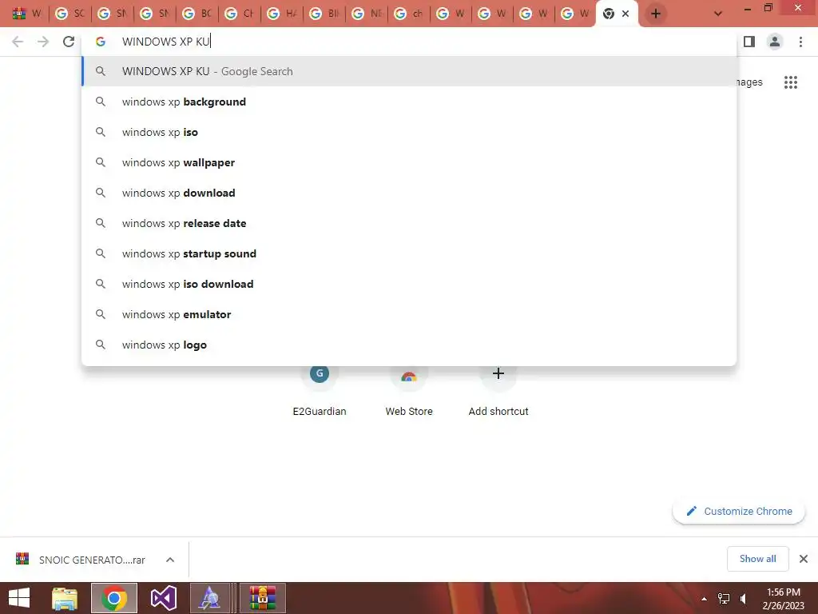Select the 'windows xp wallpaper' suggestion
This screenshot has width=818, height=614.
point(409,162)
